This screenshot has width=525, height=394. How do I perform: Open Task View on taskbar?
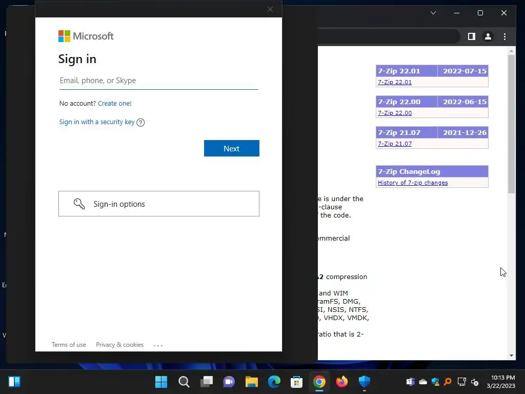(x=207, y=382)
